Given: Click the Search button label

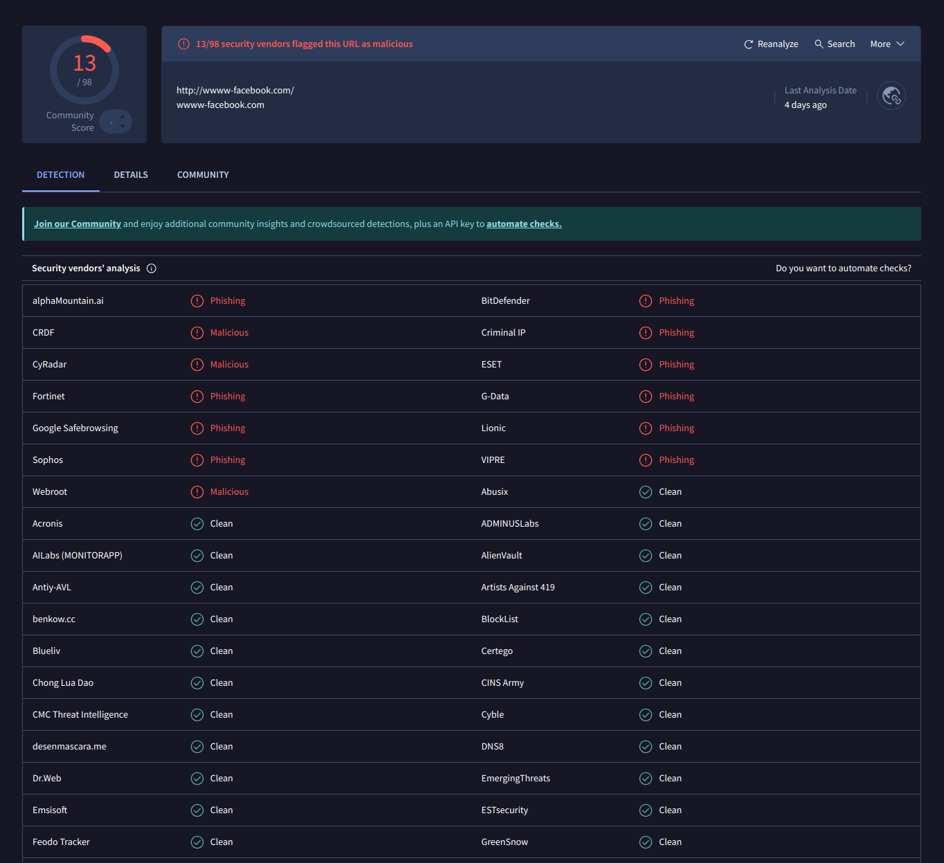Looking at the screenshot, I should pyautogui.click(x=841, y=44).
